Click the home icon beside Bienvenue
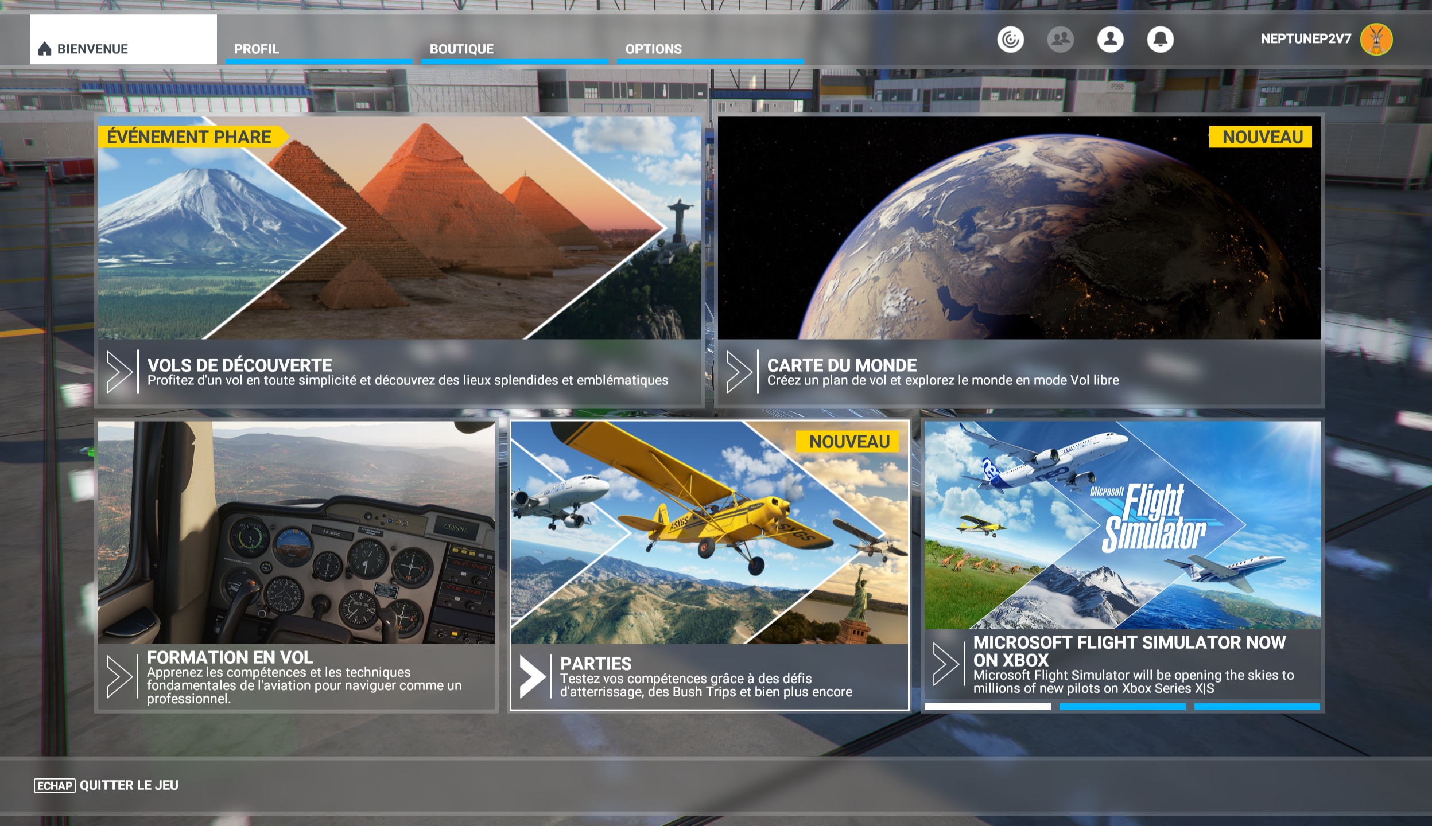This screenshot has height=826, width=1432. tap(45, 49)
